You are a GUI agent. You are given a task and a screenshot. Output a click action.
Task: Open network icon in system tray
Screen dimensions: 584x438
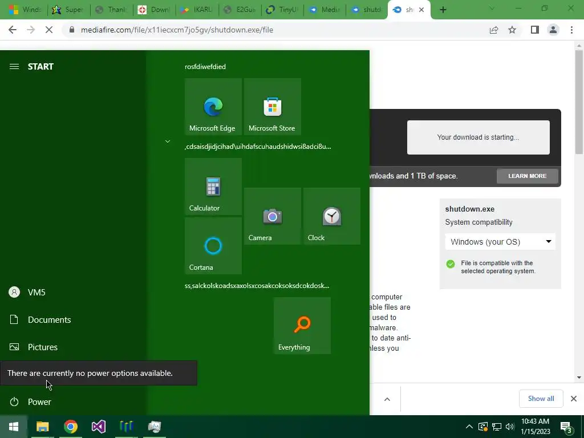coord(497,427)
